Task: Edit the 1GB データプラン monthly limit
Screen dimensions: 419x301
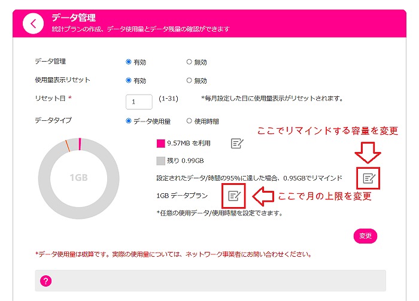Action: coord(235,196)
